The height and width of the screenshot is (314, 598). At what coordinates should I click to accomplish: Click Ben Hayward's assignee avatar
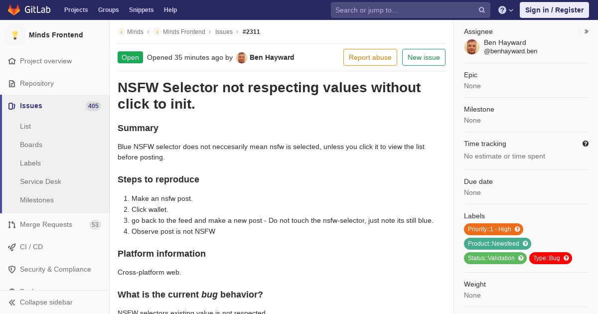(x=472, y=47)
